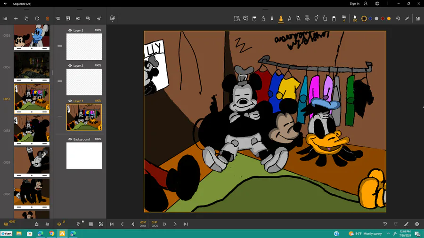Viewport: 424px width, 238px height.
Task: Pick the dark red color swatch
Action: [383, 19]
